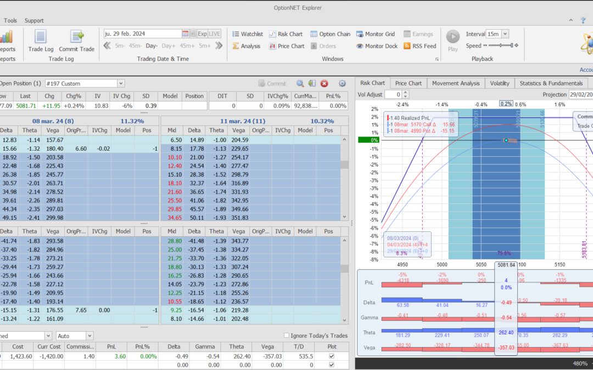Uncheck Plot checkbox in first position row
The width and height of the screenshot is (593, 370).
point(331,356)
